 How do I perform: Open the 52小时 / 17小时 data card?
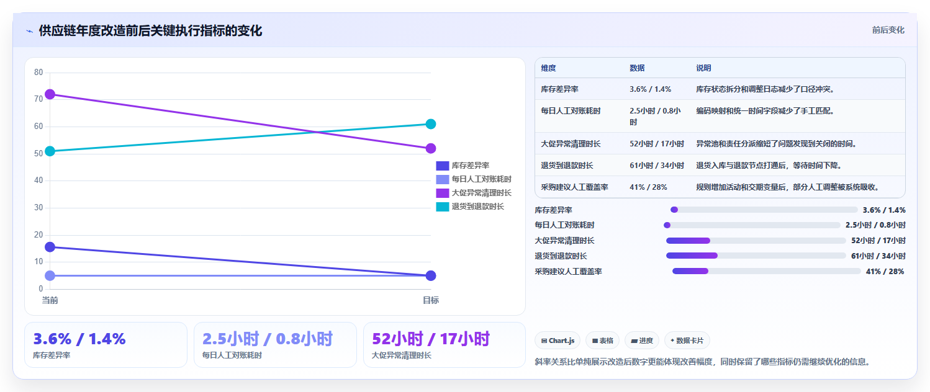coord(445,345)
